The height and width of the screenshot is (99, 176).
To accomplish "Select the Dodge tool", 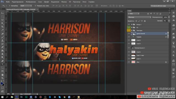I will (2, 57).
